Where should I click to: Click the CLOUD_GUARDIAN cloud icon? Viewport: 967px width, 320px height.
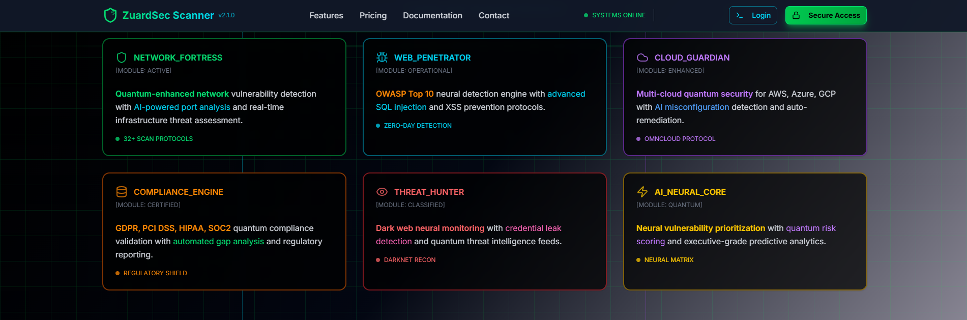coord(642,57)
